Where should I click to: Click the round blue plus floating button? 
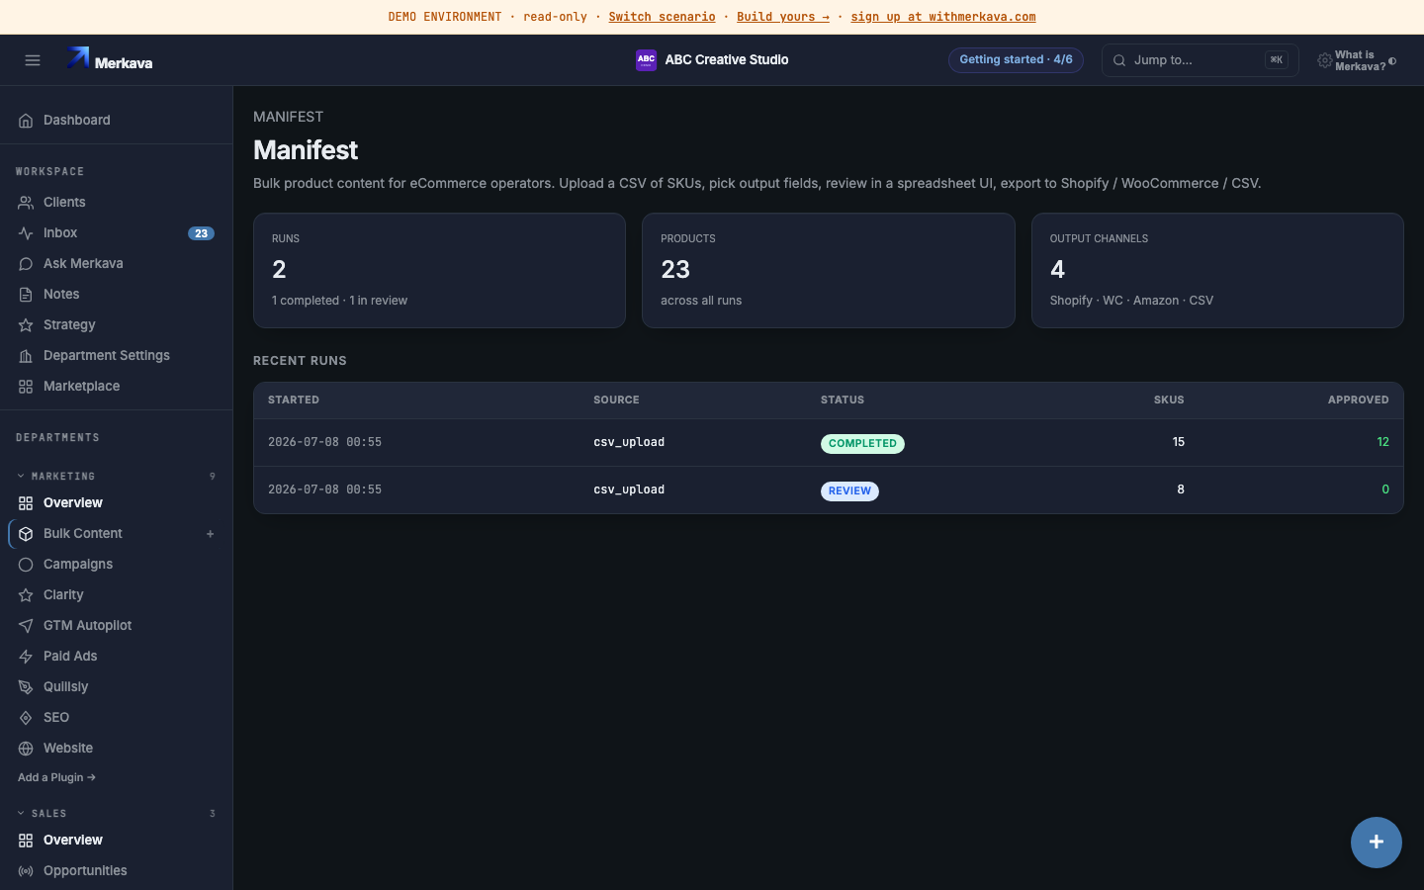[1377, 843]
